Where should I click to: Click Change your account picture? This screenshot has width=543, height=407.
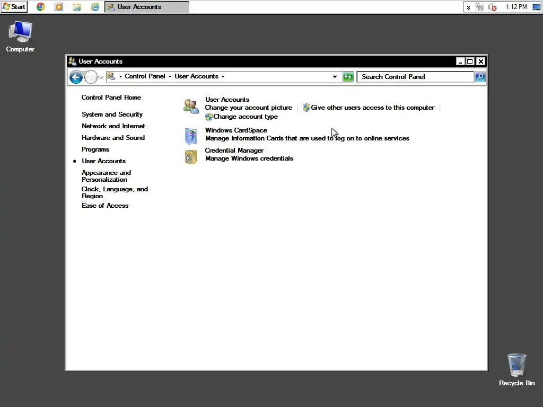coord(248,108)
